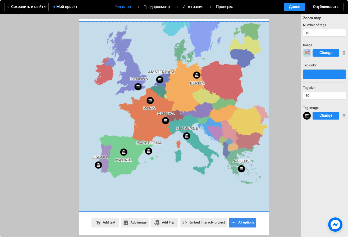This screenshot has height=237, width=348.
Task: Click the Berlin museum tag icon
Action: 196,75
